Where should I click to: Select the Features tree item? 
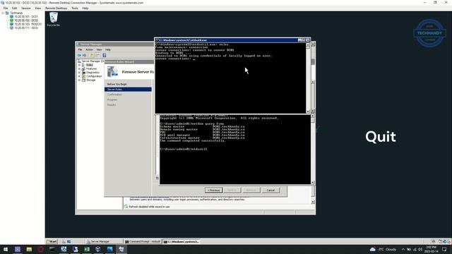91,69
